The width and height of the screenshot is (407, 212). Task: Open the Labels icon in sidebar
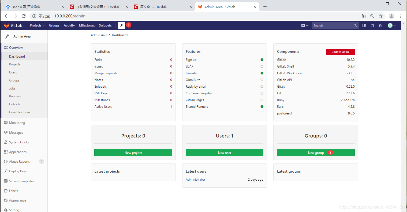(6, 191)
